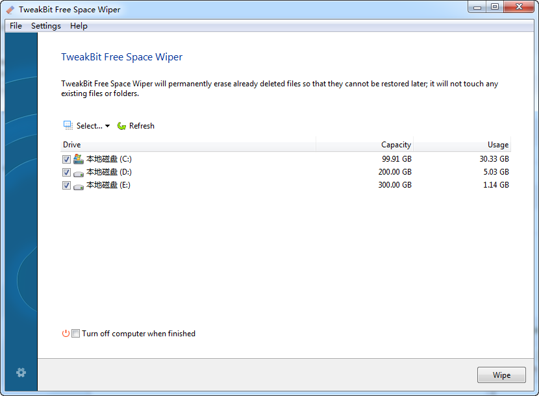The width and height of the screenshot is (539, 396).
Task: Uncheck drive C: checkbox
Action: click(x=66, y=159)
